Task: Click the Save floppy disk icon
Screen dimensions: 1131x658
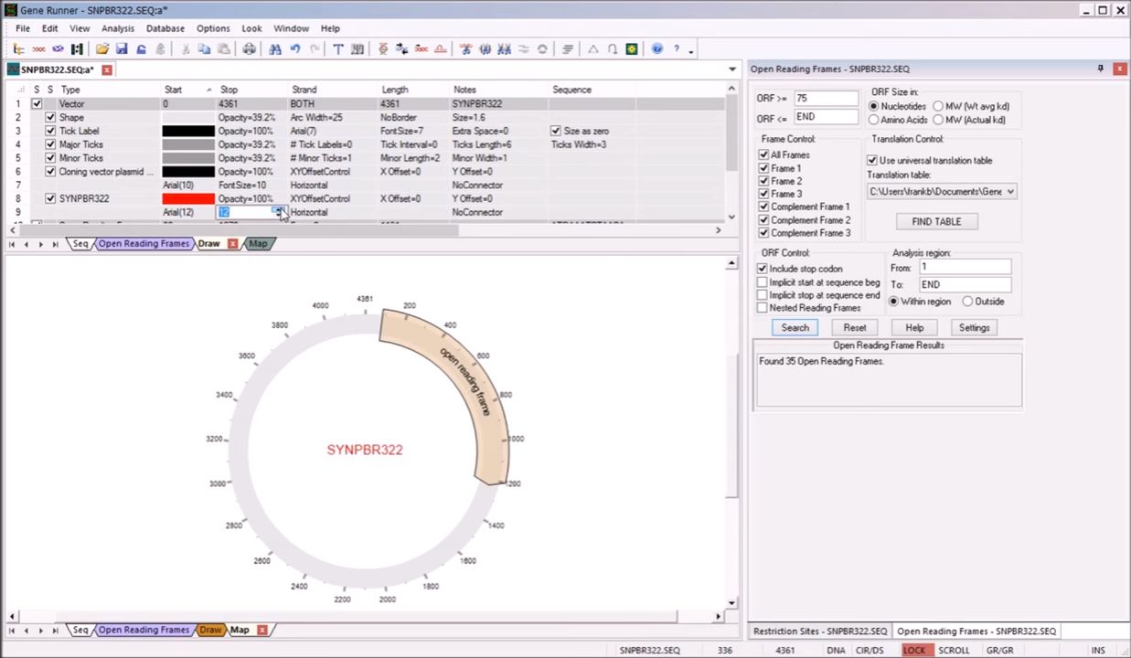Action: coord(122,49)
